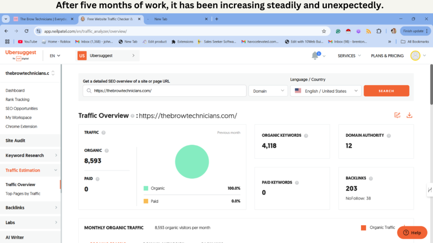Viewport: 433px width, 243px height.
Task: Download the traffic overview report
Action: pos(409,115)
